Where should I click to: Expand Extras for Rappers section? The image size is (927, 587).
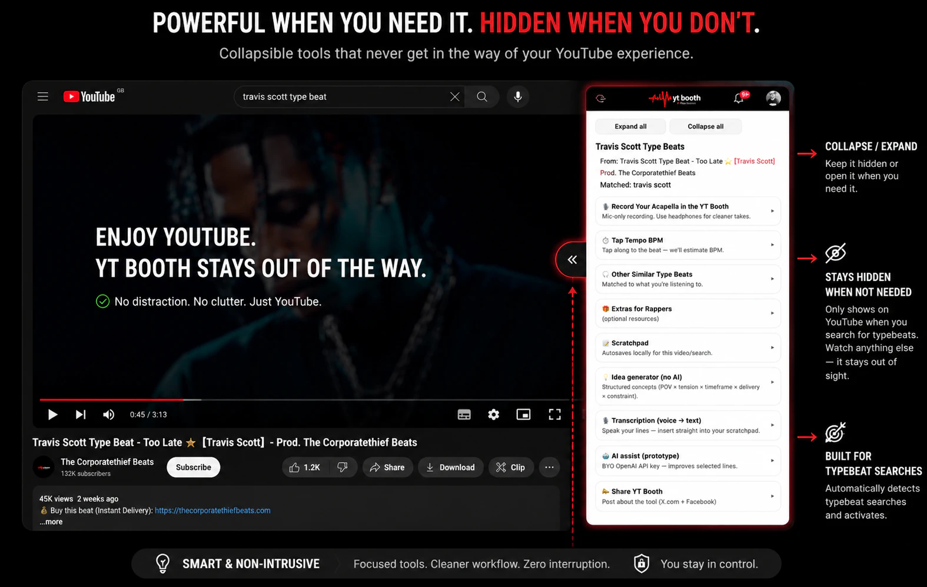(688, 313)
